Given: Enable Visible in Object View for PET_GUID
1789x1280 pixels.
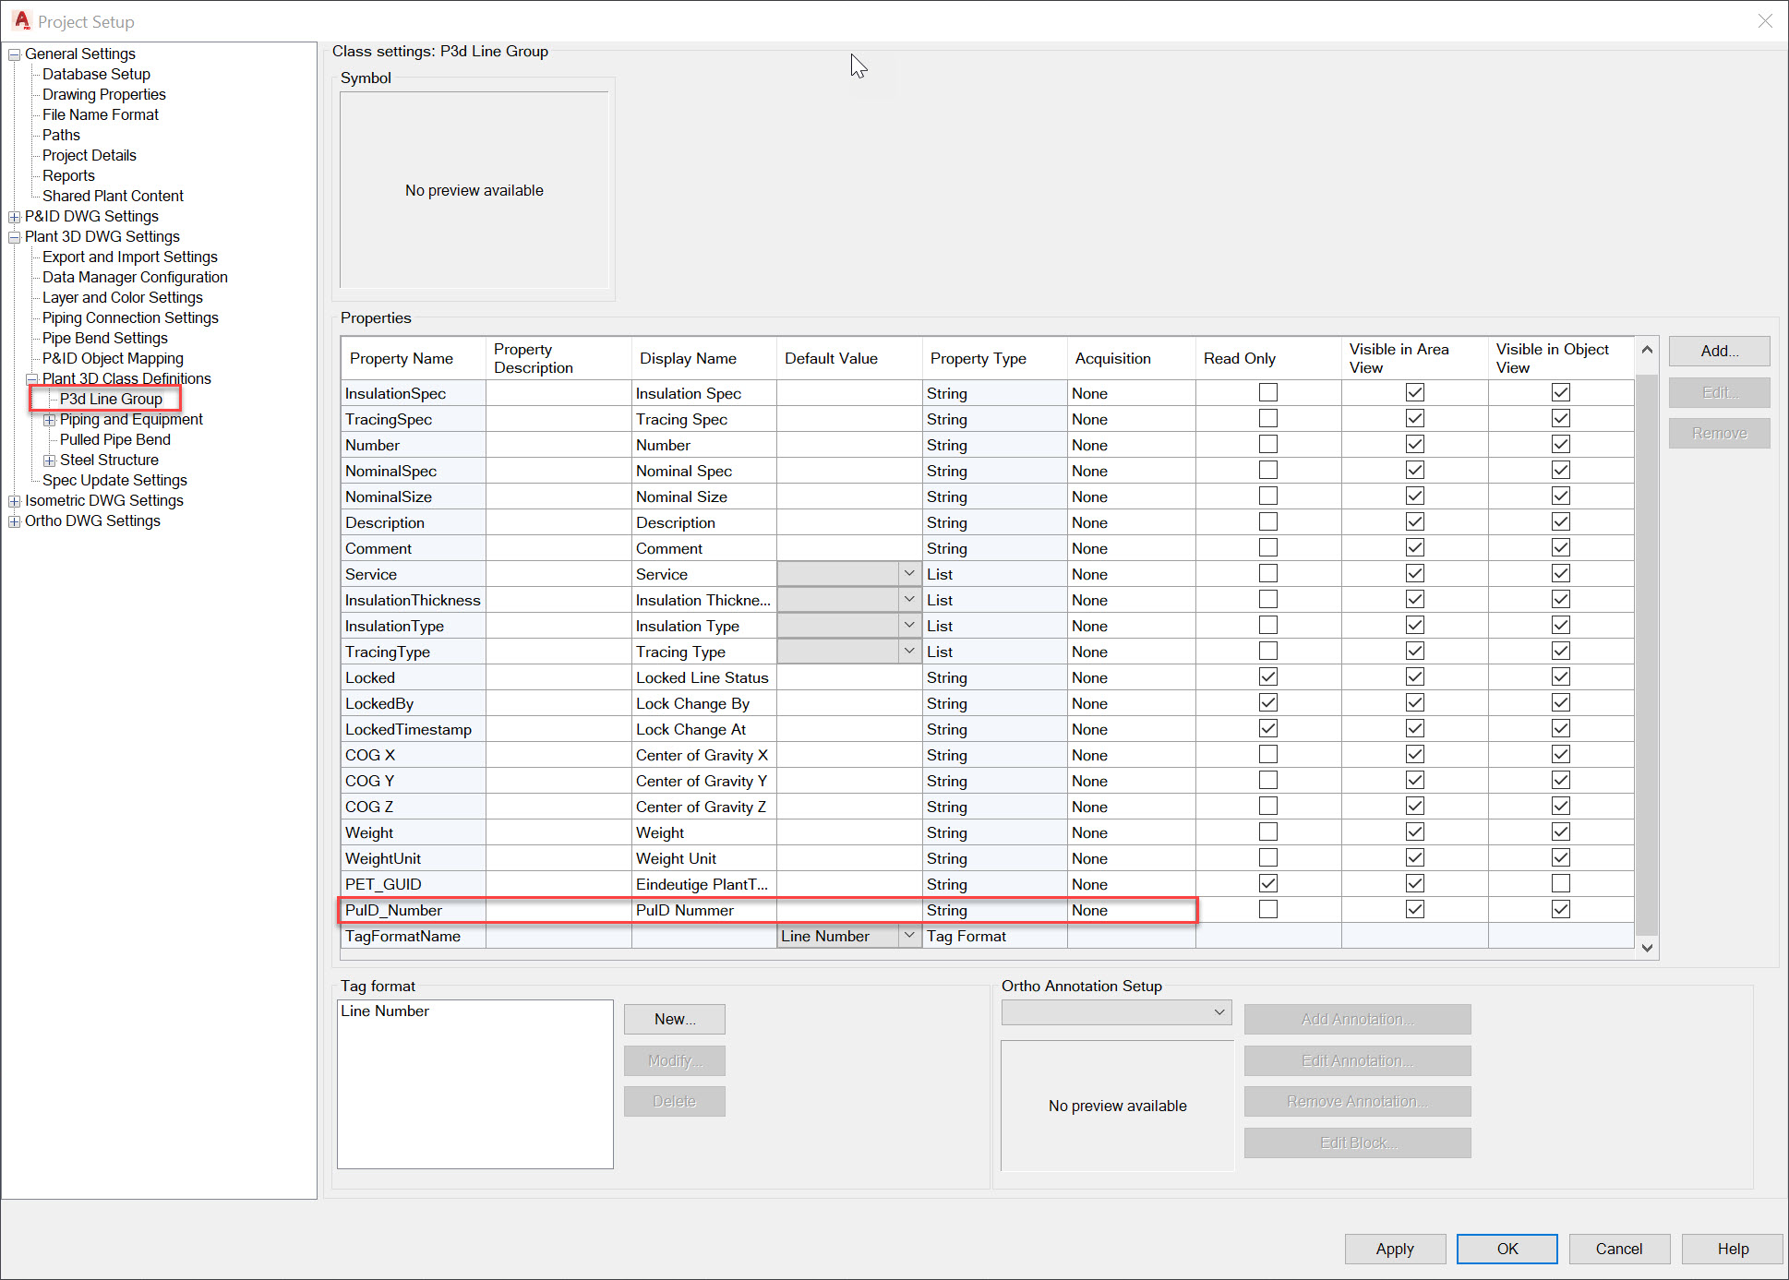Looking at the screenshot, I should (1560, 882).
